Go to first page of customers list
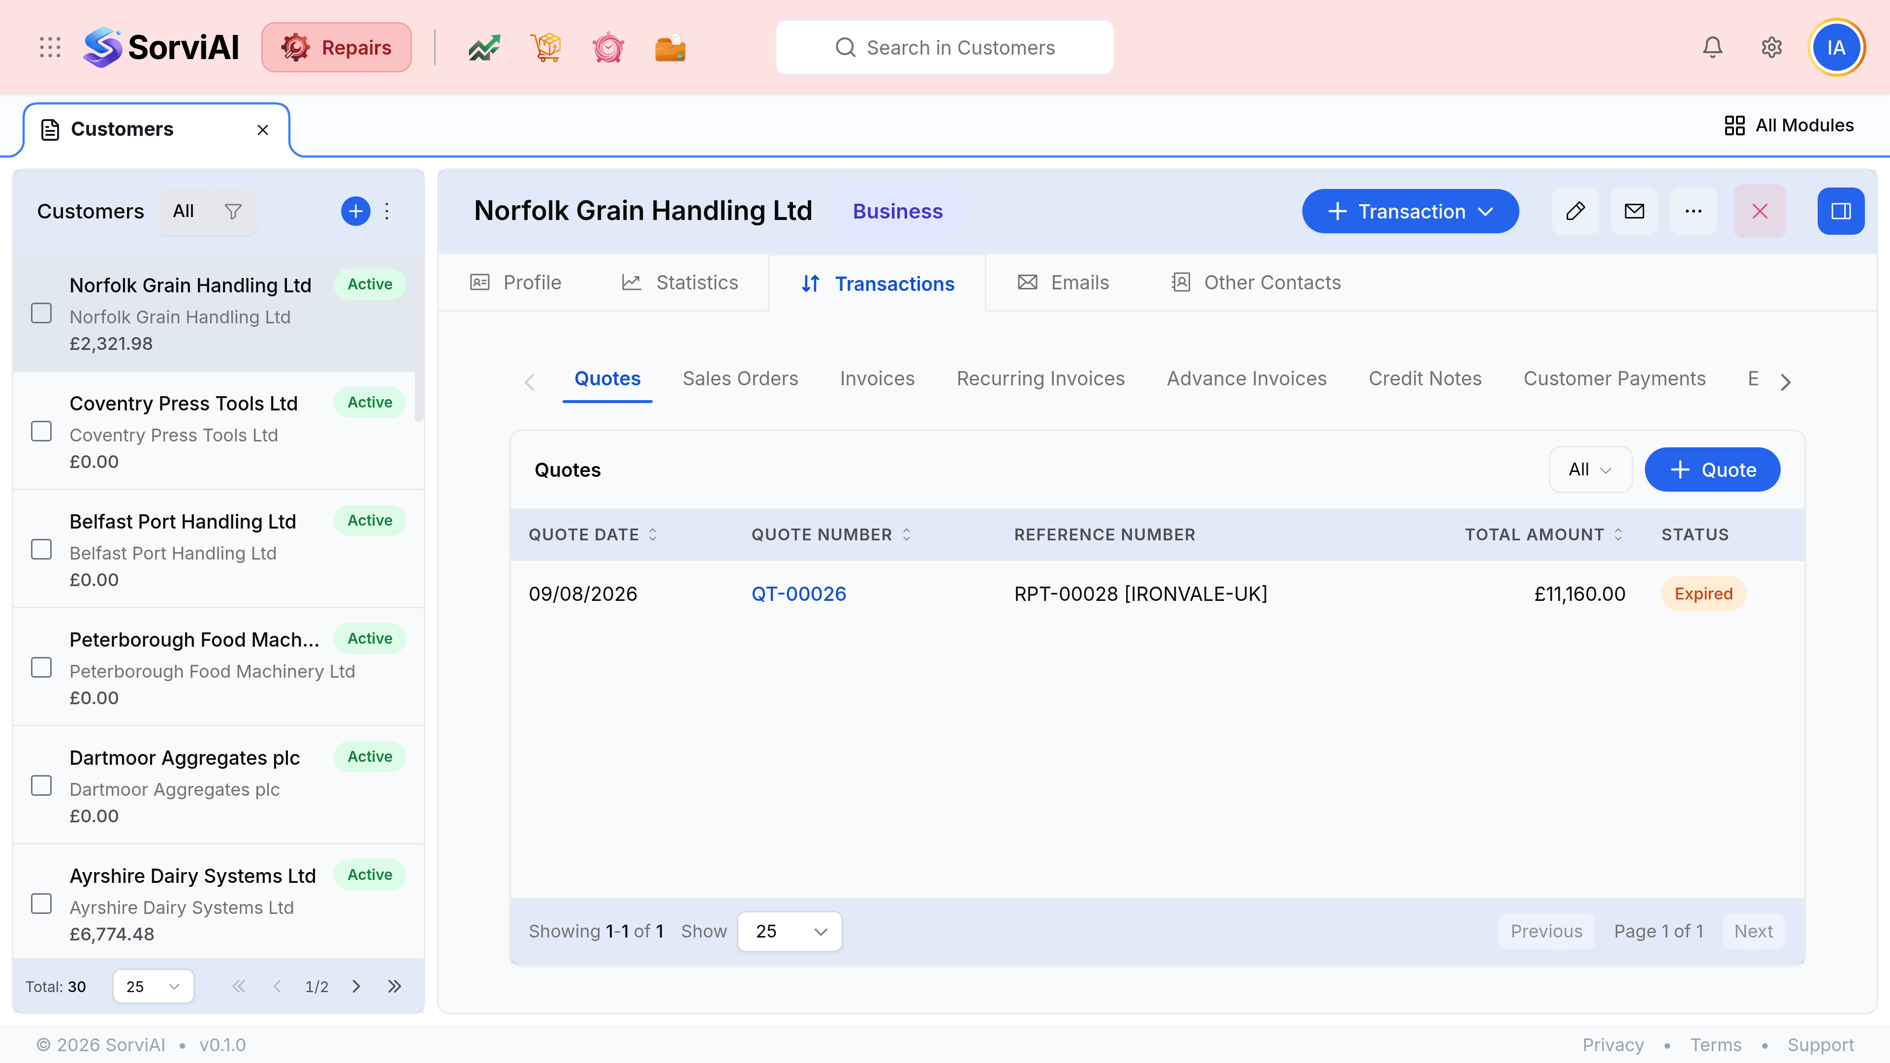 (x=238, y=986)
